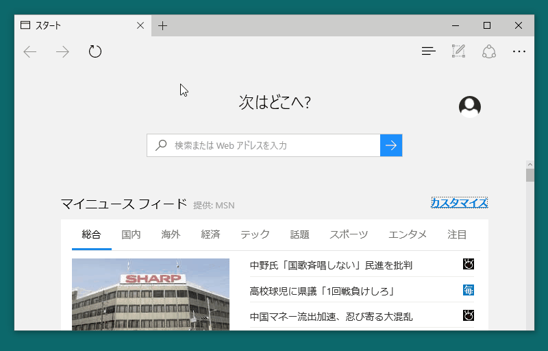This screenshot has width=548, height=351.
Task: Open headline 中野氏「国歌斉唱しない」民進を批判
Action: (331, 265)
